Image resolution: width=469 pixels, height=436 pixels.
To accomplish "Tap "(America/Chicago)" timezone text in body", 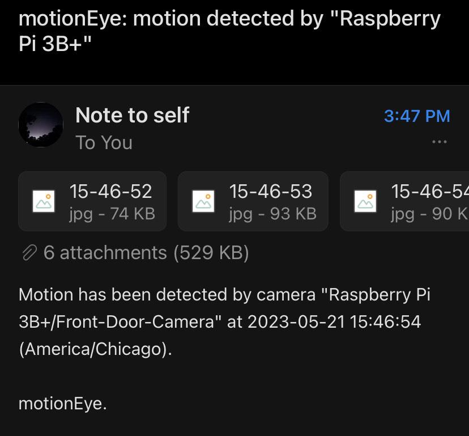I will point(95,349).
